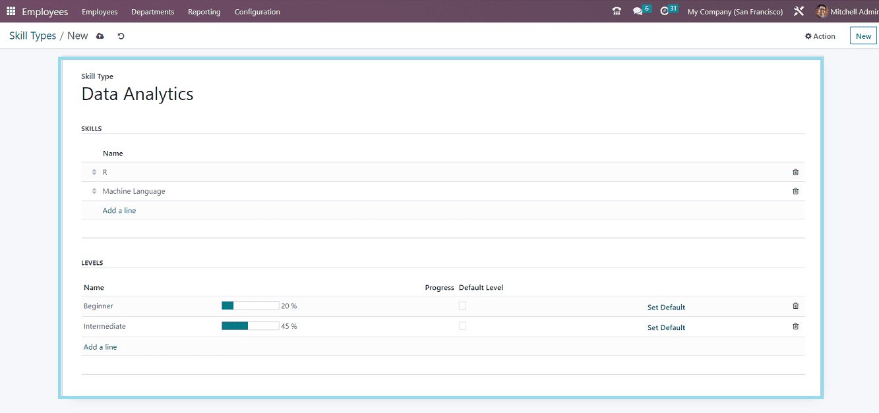Discard changes with the undo arrow icon
Screen dimensions: 879x413
[121, 36]
